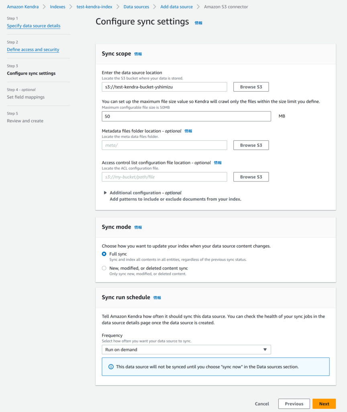Click the Next button
The width and height of the screenshot is (347, 412).
pos(324,404)
